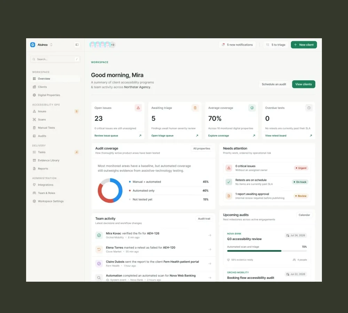Viewport: 348px width, 313px height.
Task: Click the Q3 accessibility review progress bar
Action: click(x=267, y=251)
